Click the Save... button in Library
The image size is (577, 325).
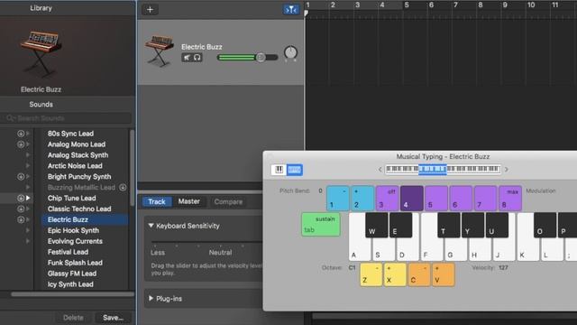(x=113, y=318)
